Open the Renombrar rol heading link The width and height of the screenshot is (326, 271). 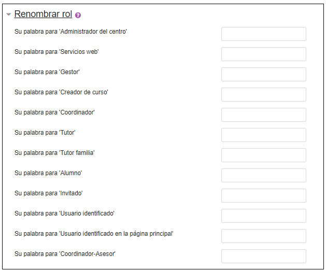click(43, 14)
